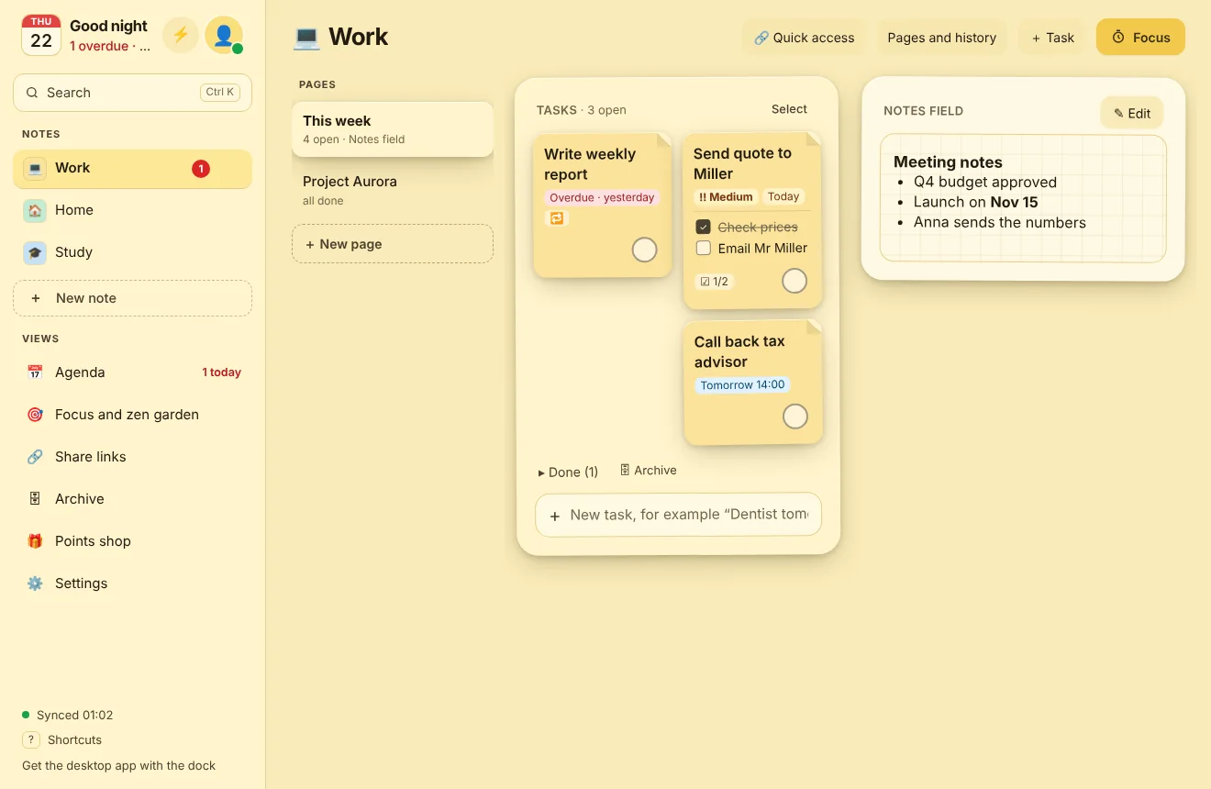The height and width of the screenshot is (789, 1211).
Task: Open Pages and history
Action: point(941,38)
